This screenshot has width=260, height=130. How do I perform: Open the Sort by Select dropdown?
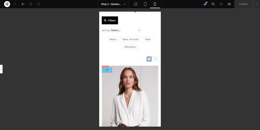(126, 30)
